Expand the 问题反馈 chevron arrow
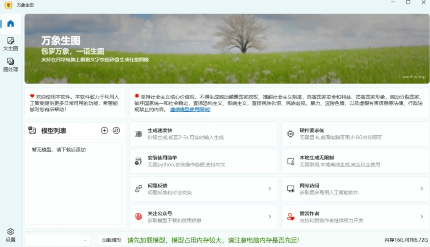 click(270, 189)
